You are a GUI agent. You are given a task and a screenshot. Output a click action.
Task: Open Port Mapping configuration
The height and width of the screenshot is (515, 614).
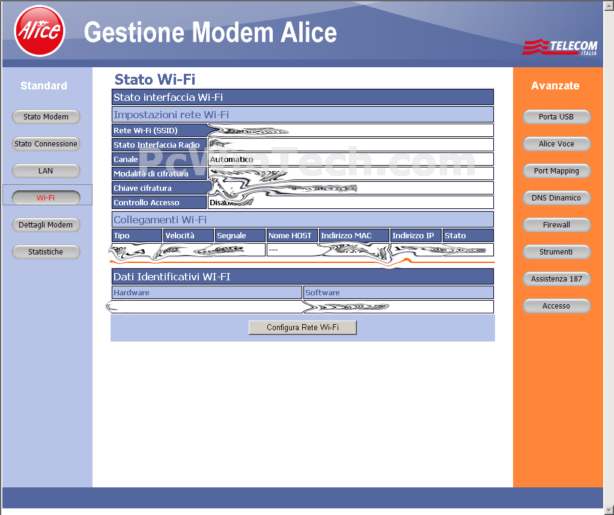(x=556, y=170)
